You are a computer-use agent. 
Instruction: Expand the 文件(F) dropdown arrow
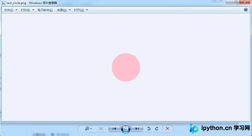pyautogui.click(x=16, y=10)
